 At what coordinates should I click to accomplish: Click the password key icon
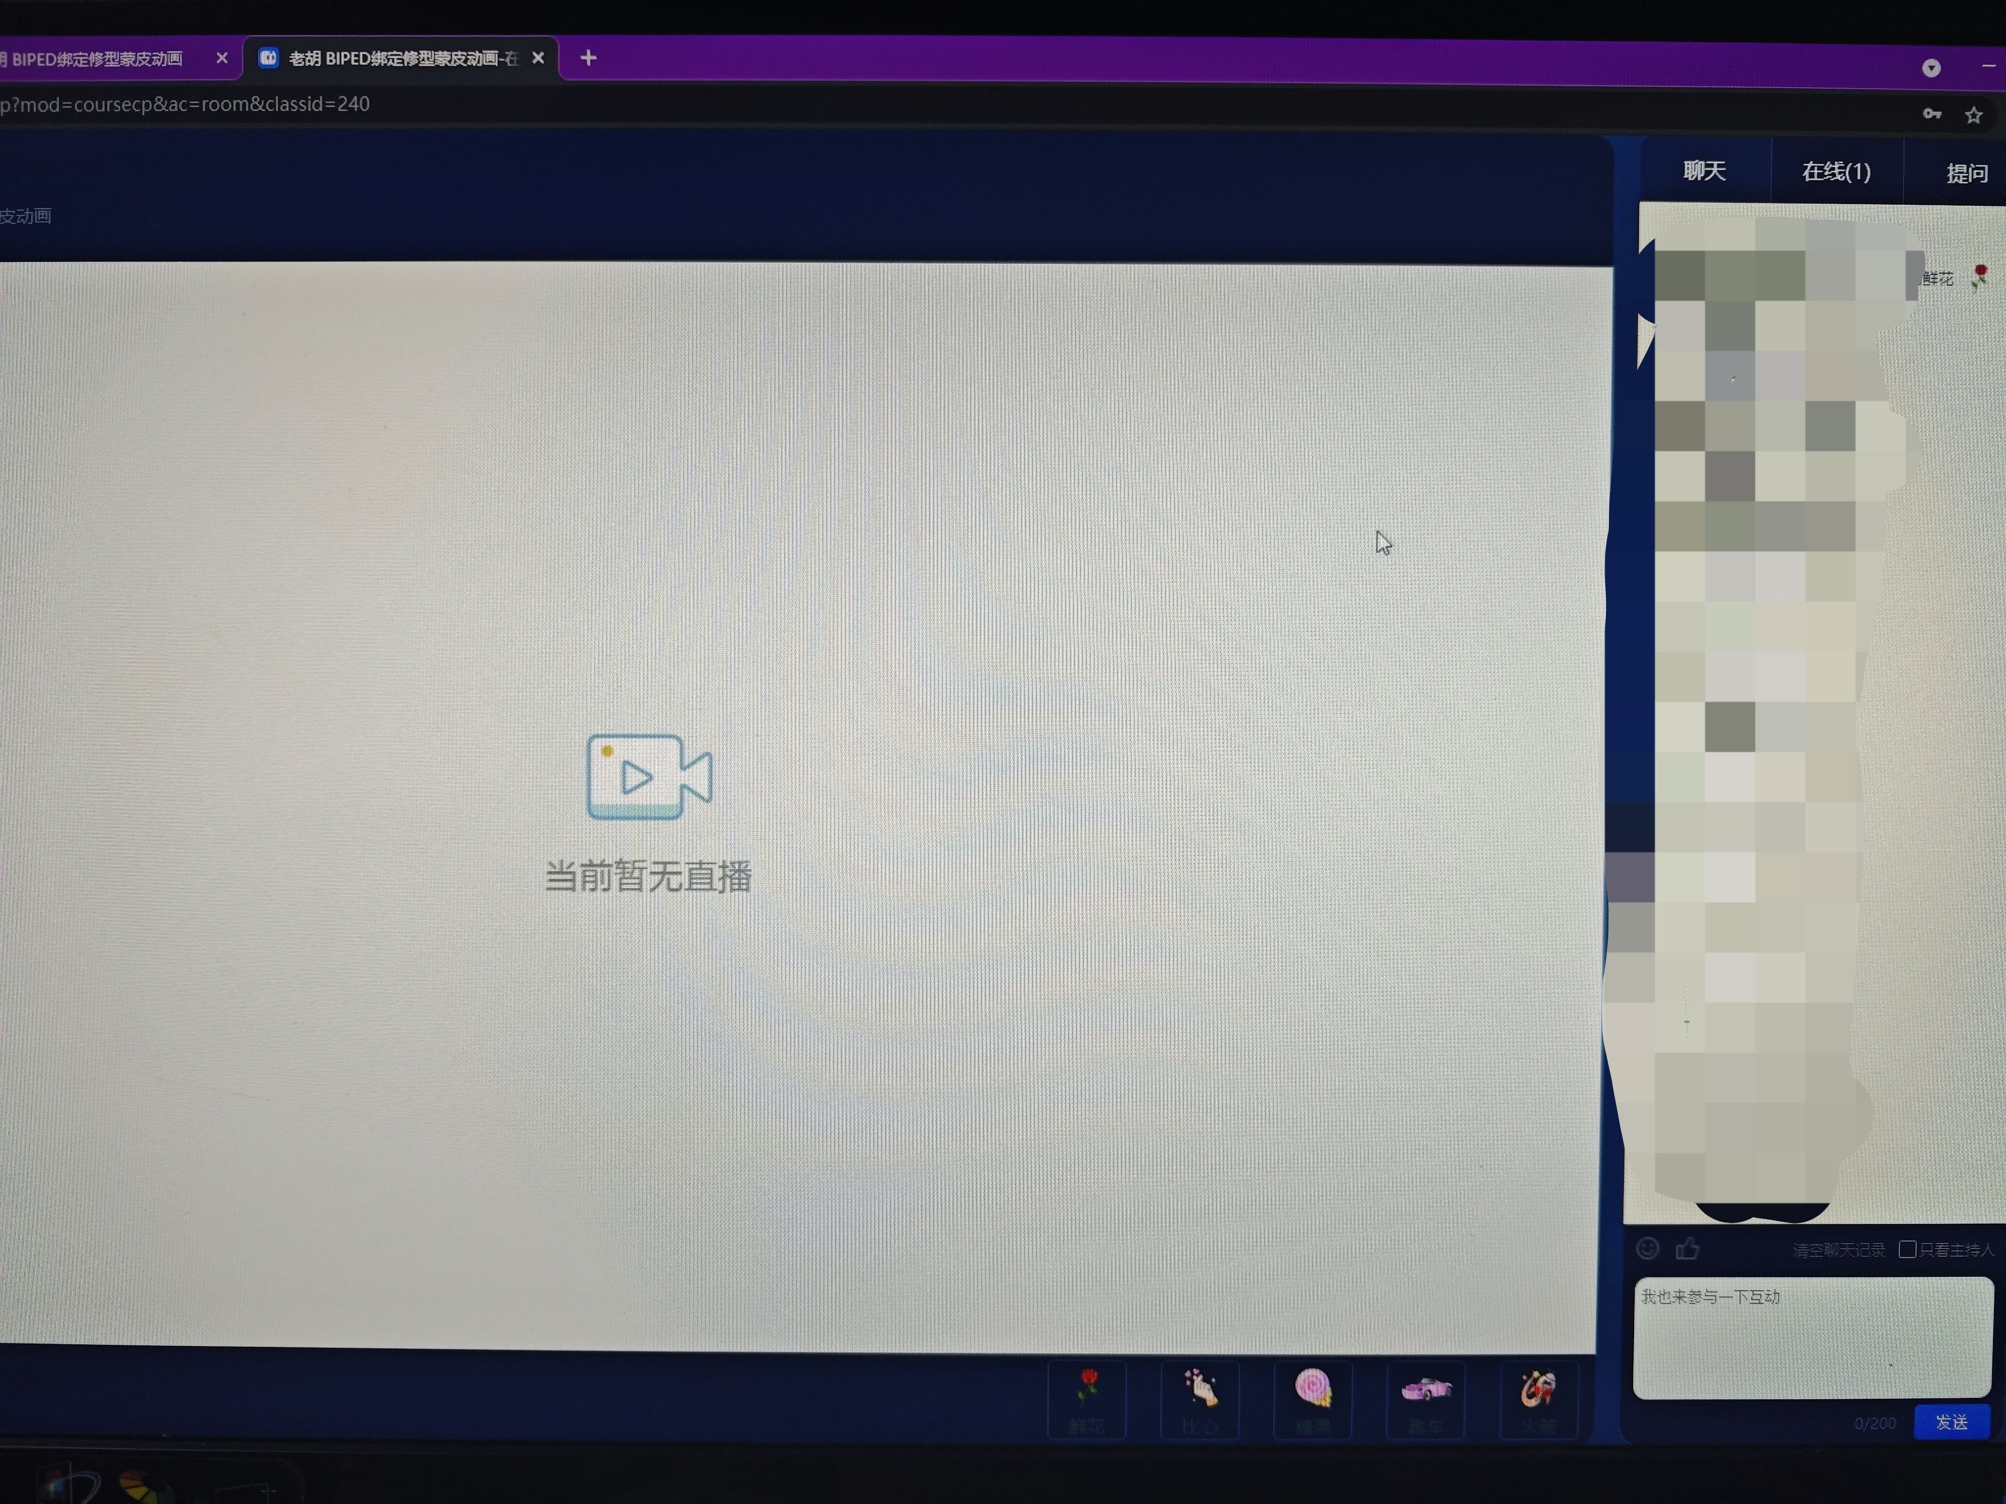click(1932, 114)
